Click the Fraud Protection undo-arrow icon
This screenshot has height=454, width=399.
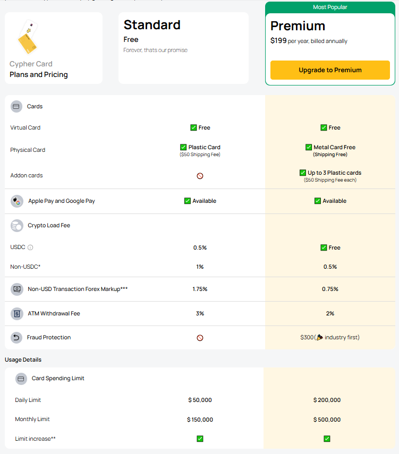17,338
